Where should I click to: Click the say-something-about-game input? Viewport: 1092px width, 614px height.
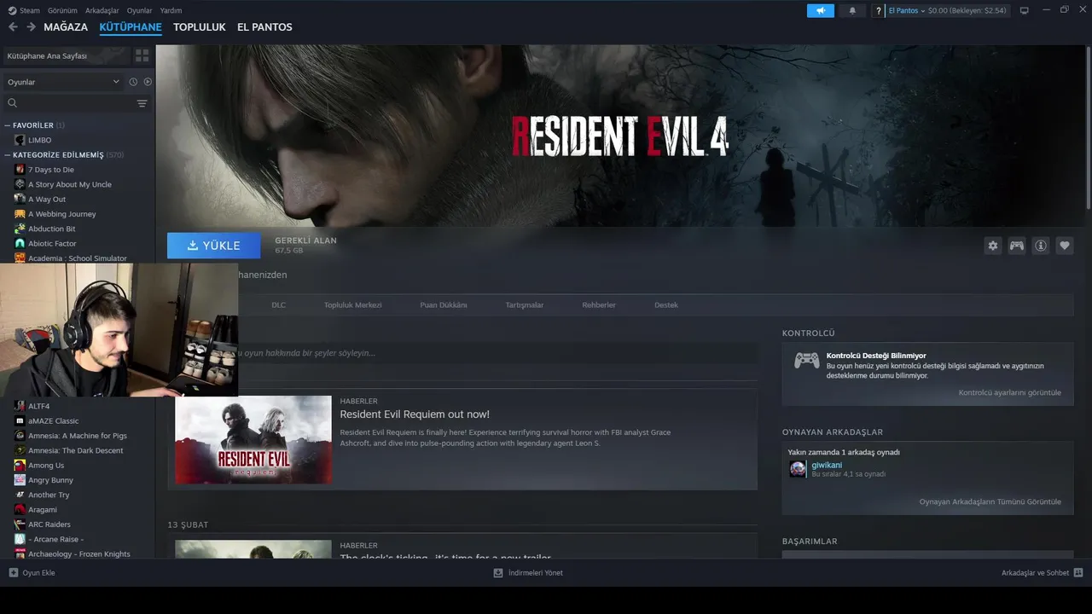click(497, 353)
